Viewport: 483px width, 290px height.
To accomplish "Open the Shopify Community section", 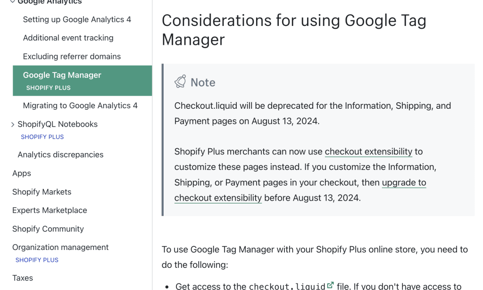I will [48, 229].
